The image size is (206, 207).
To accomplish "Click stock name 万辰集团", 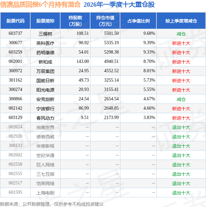I will point(45,72).
